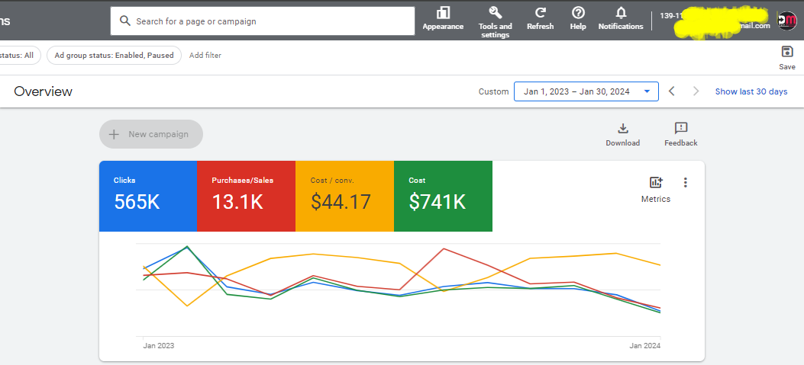Open Notifications bell icon
The height and width of the screenshot is (365, 804).
pyautogui.click(x=621, y=13)
